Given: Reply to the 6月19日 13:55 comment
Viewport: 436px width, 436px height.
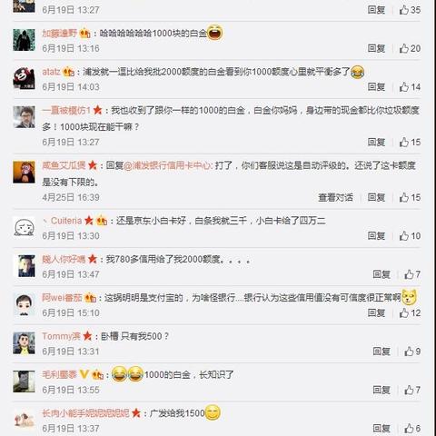Looking at the screenshot, I should [381, 390].
